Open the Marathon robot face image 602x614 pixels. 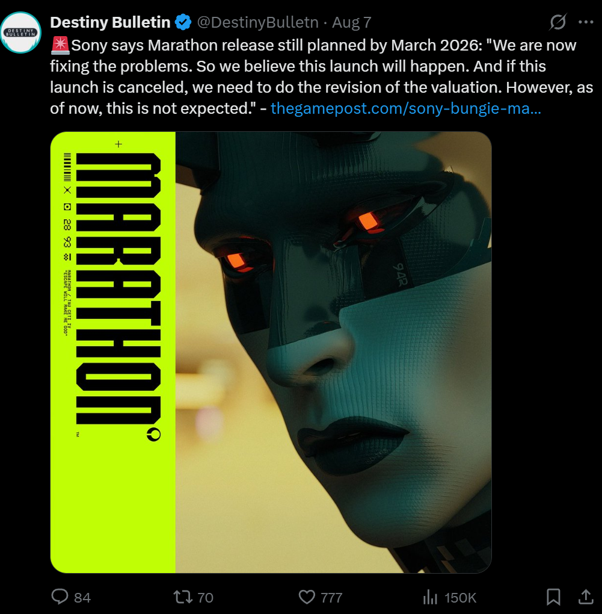click(333, 352)
